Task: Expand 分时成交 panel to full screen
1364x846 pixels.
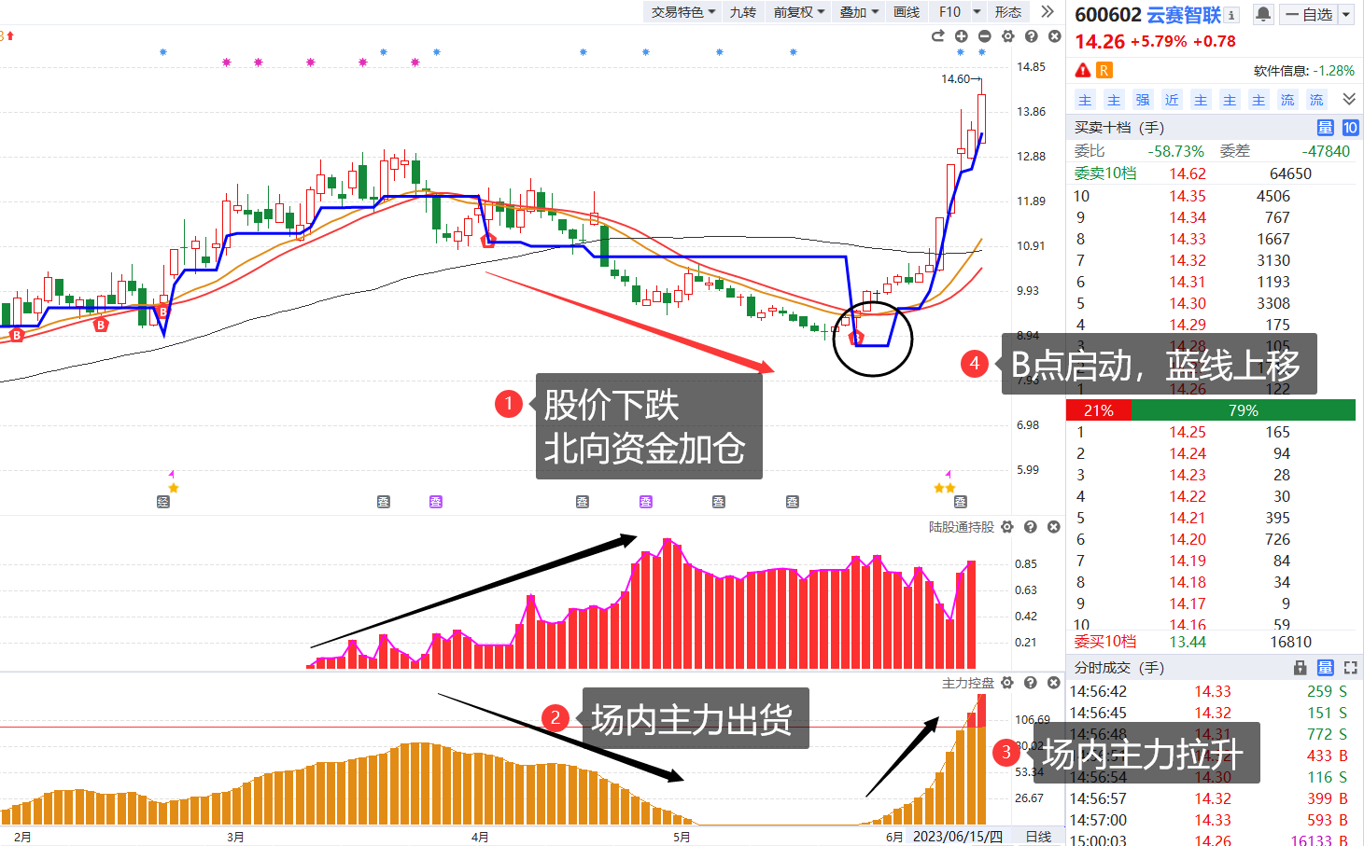Action: click(1351, 668)
